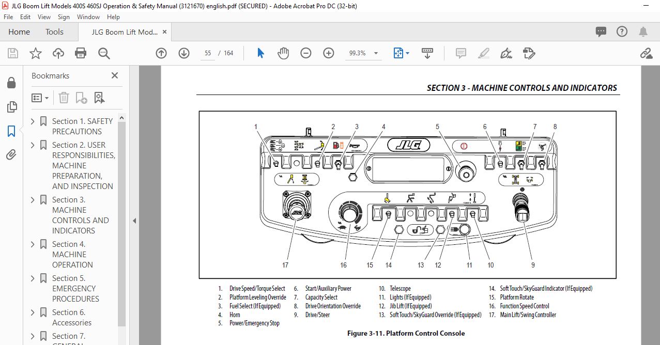Print the document via printer icon
The width and height of the screenshot is (660, 345).
pos(81,53)
